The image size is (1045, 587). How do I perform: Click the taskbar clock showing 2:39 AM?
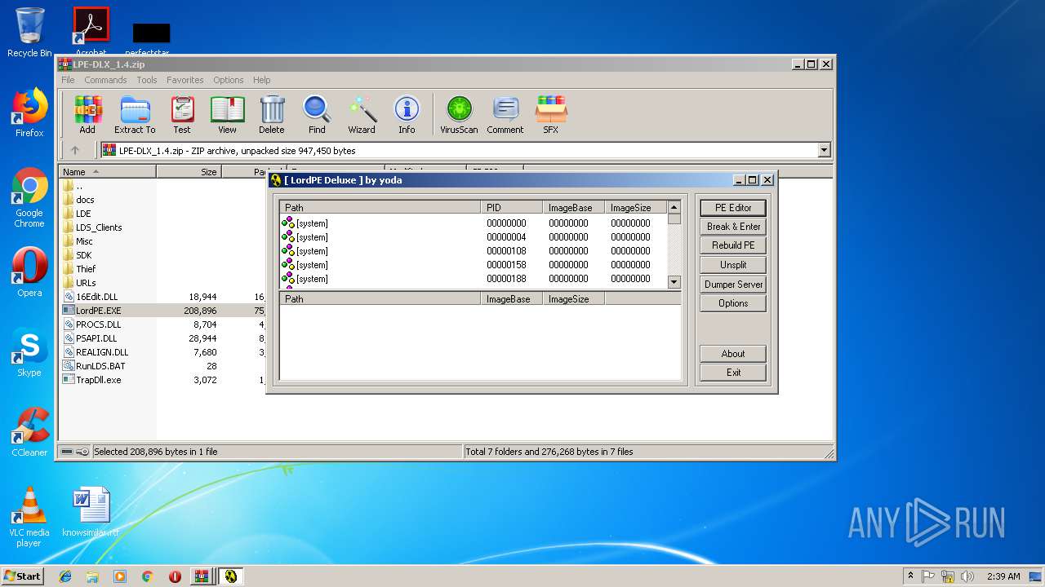[1003, 576]
